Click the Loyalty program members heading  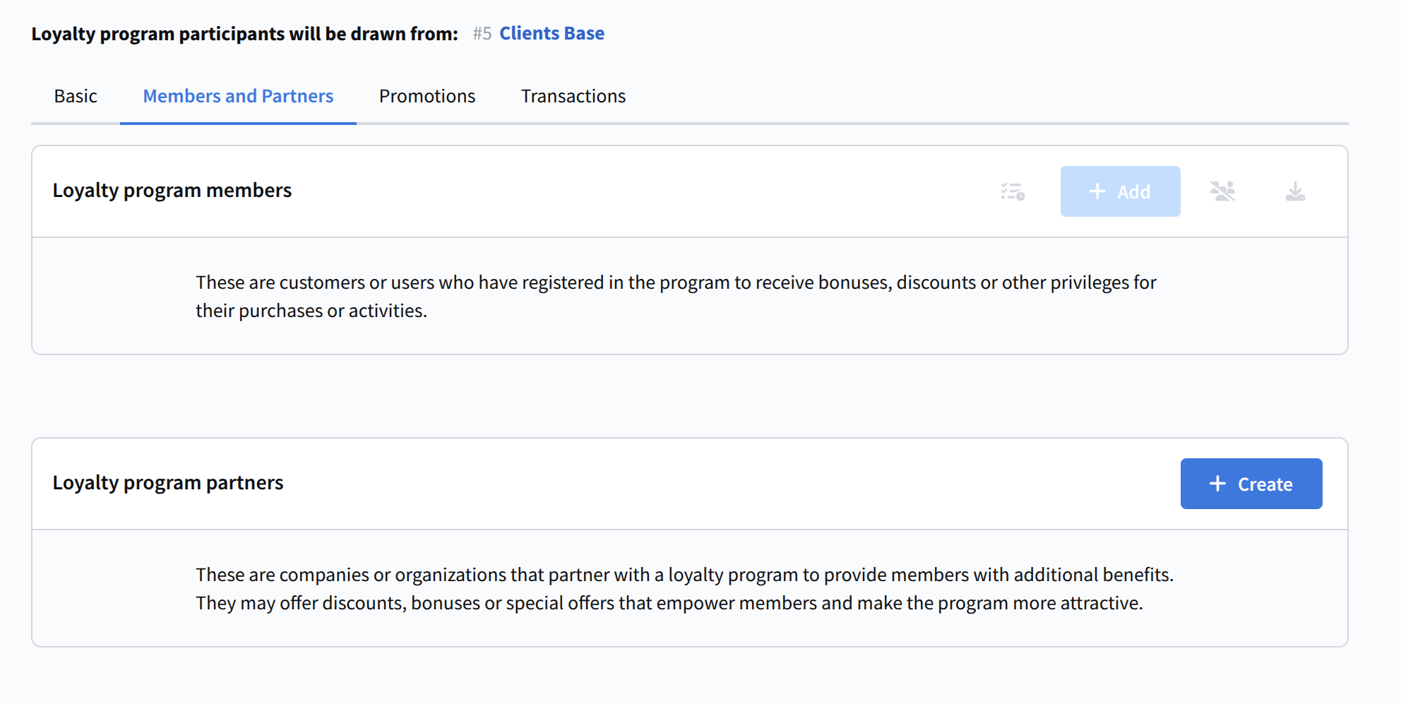click(x=172, y=191)
